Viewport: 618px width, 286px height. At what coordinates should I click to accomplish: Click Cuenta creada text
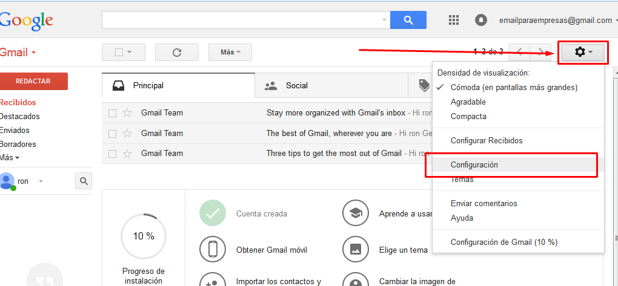[262, 213]
